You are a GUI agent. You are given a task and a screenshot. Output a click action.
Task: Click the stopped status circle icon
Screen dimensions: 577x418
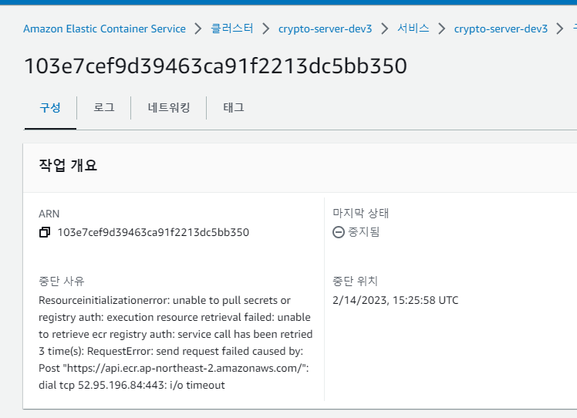(x=339, y=232)
